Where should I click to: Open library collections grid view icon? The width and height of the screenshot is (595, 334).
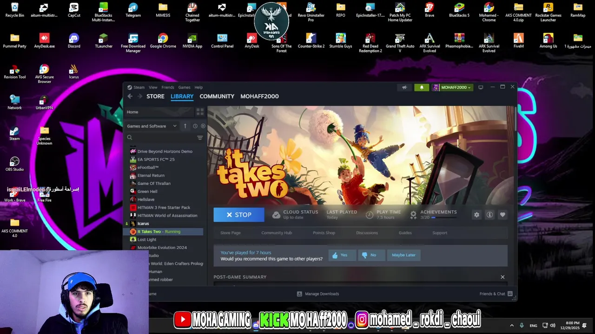(200, 112)
